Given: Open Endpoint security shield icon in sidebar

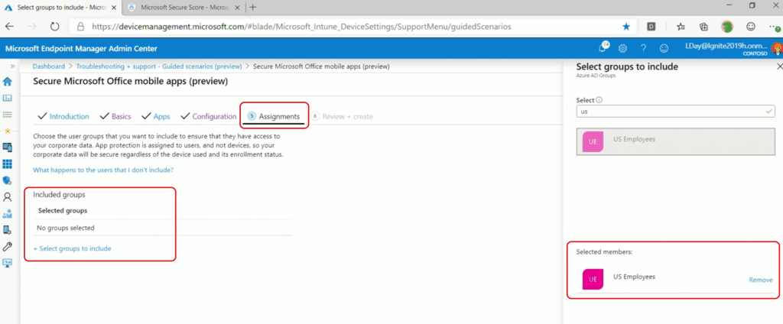Looking at the screenshot, I should click(8, 180).
